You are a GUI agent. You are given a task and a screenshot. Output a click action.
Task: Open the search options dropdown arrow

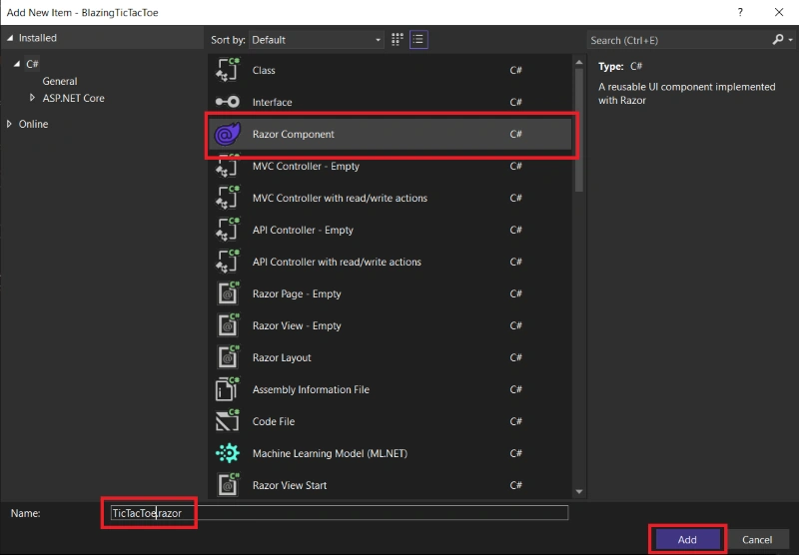790,40
